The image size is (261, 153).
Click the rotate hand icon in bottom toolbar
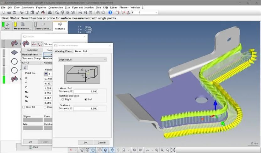(118, 150)
